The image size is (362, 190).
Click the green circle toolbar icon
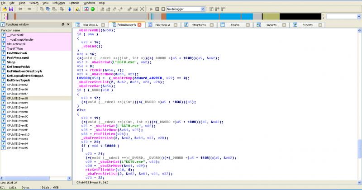[x=93, y=9]
